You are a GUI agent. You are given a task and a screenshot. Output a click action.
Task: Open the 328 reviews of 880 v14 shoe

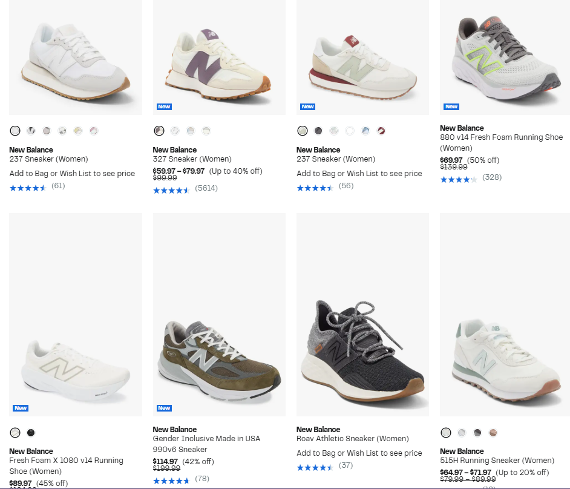coord(491,177)
